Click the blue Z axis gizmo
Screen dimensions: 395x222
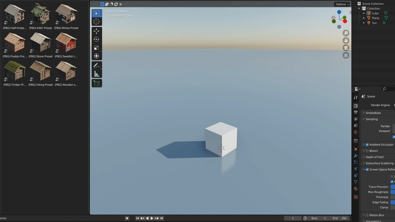coord(339,12)
